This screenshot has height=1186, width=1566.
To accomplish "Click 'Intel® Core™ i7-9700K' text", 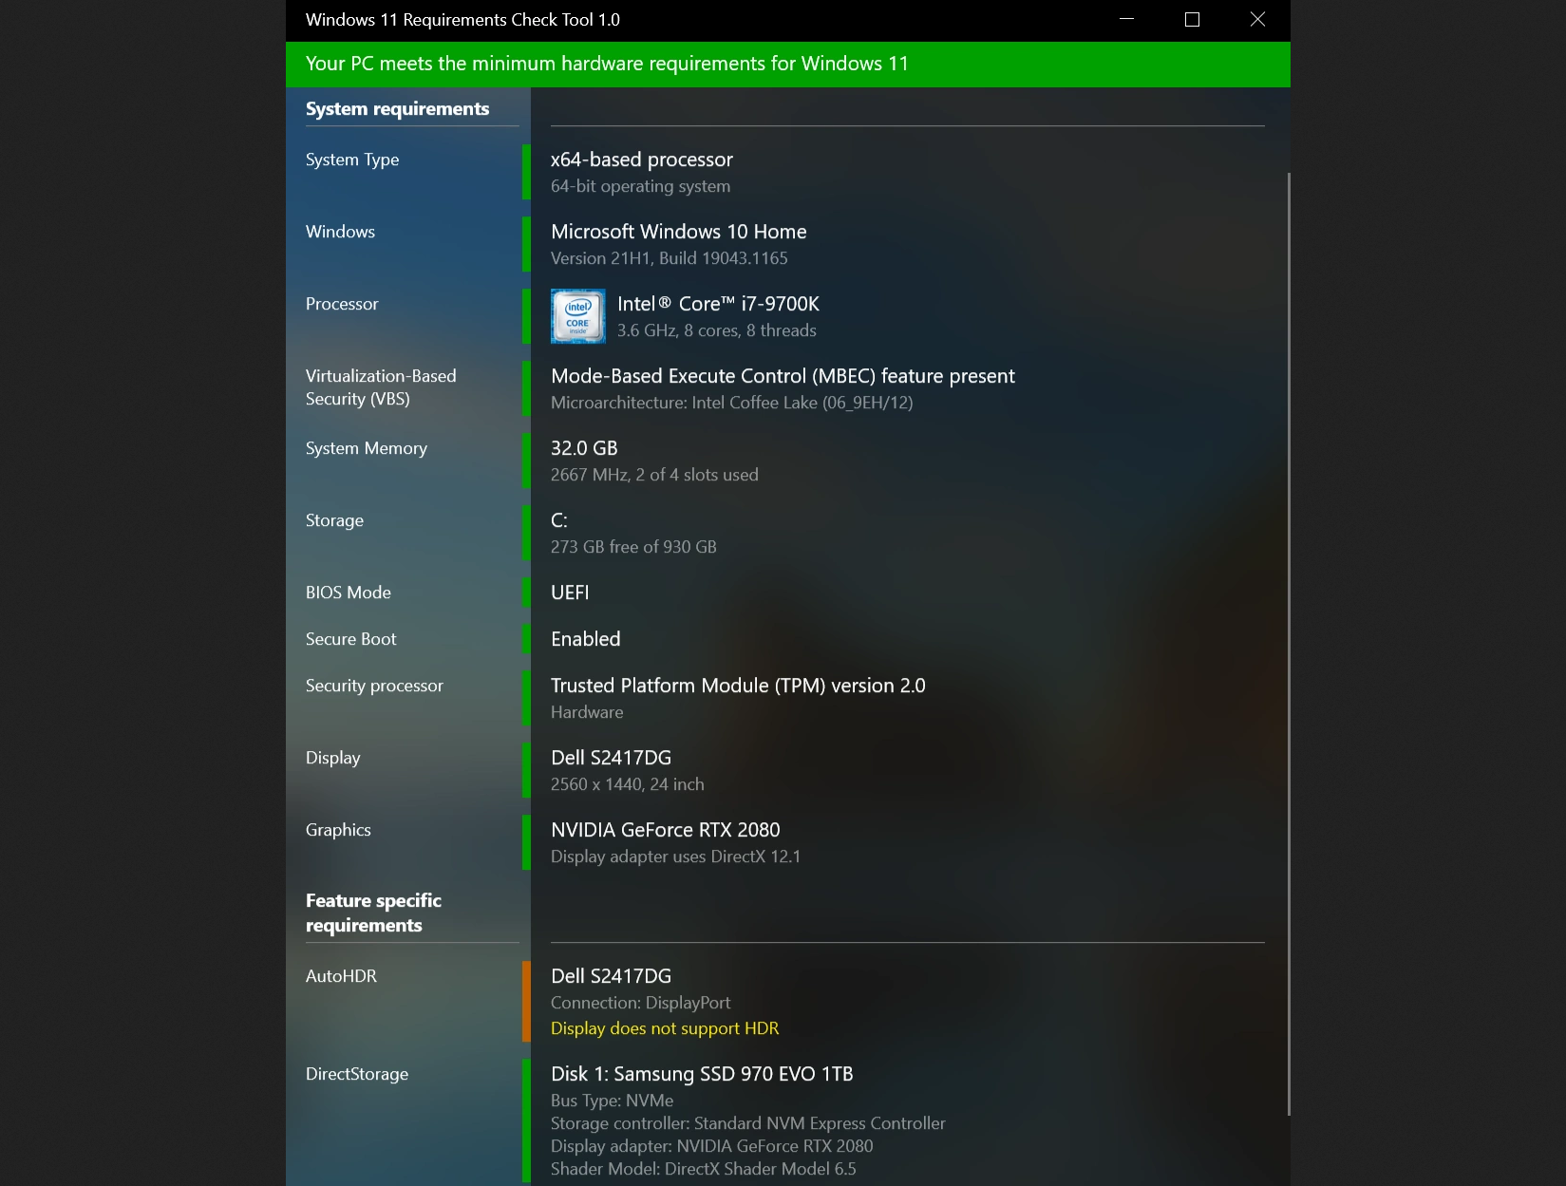I will [x=718, y=304].
